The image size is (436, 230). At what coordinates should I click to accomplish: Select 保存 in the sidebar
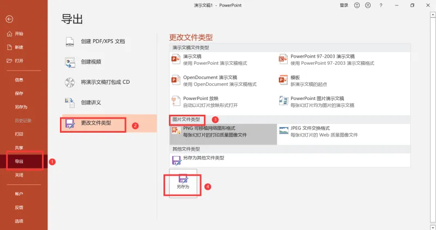[x=19, y=94]
